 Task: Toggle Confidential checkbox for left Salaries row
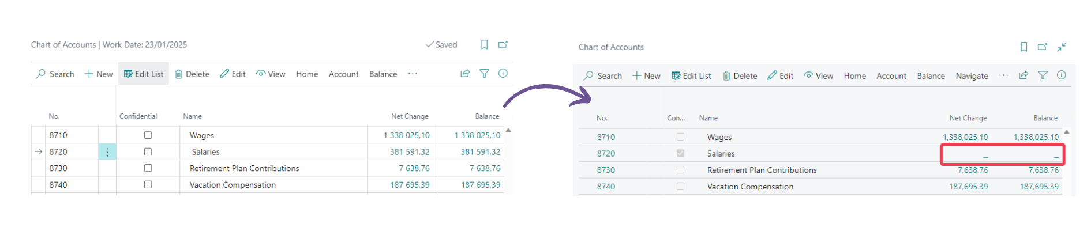(x=148, y=152)
